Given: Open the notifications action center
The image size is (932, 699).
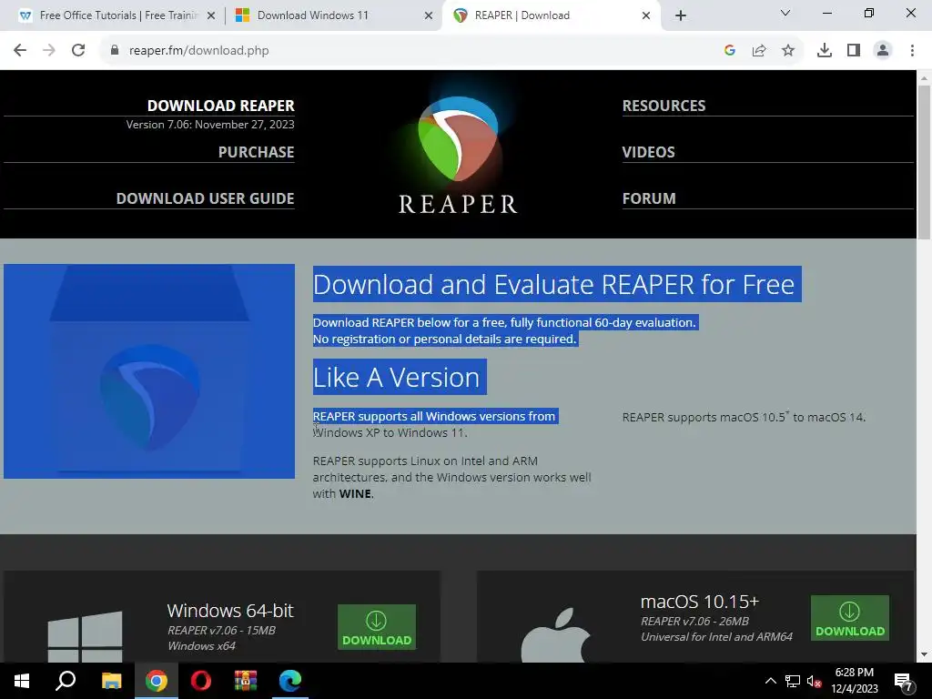Looking at the screenshot, I should [x=904, y=681].
